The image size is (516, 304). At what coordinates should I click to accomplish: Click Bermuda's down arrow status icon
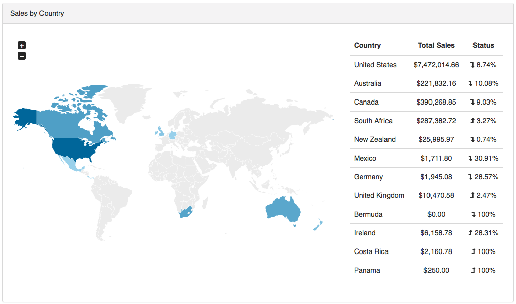pyautogui.click(x=473, y=214)
